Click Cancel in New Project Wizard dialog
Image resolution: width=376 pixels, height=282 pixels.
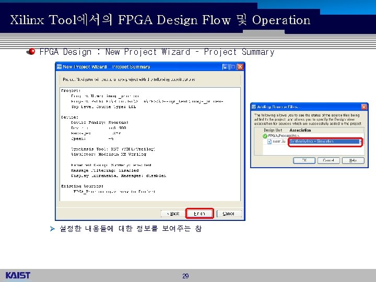coord(229,214)
